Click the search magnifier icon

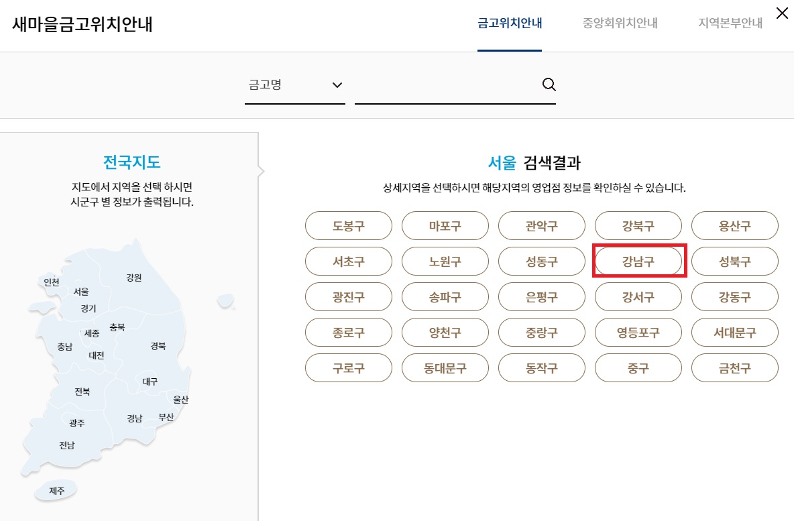(549, 84)
